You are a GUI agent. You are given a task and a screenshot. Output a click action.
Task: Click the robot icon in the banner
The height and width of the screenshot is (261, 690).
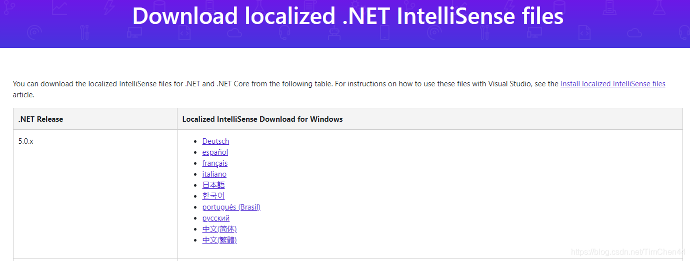click(x=334, y=33)
